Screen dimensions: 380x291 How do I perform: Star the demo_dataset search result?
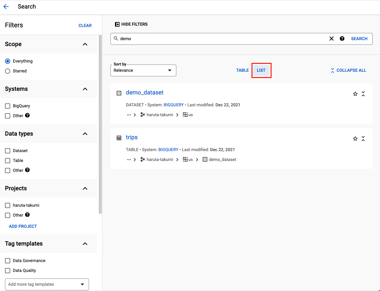point(355,93)
